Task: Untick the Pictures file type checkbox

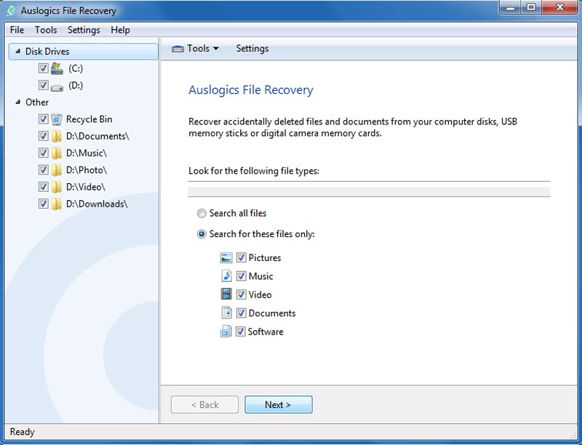Action: 242,257
